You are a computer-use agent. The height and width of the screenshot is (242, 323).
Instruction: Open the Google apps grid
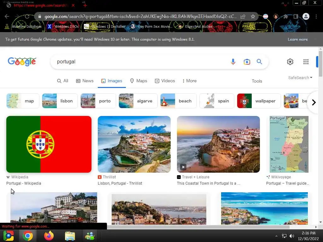306,62
